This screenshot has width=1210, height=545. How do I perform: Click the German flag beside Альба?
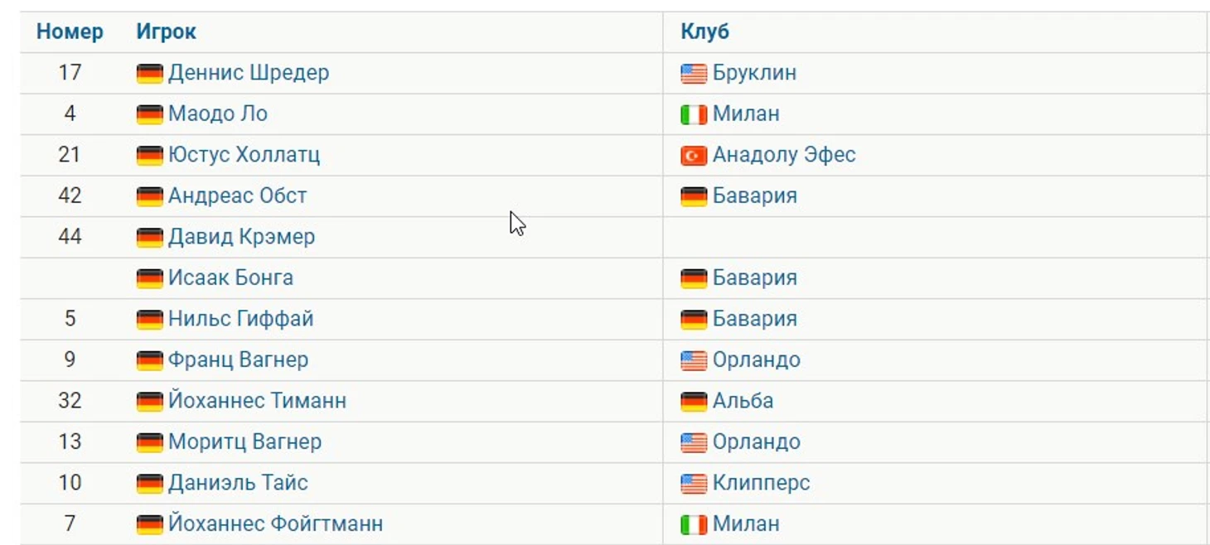click(694, 401)
